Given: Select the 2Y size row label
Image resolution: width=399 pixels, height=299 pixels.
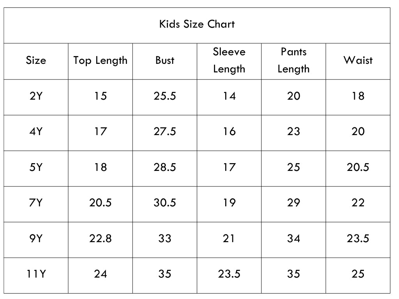Looking at the screenshot, I should pyautogui.click(x=36, y=96).
